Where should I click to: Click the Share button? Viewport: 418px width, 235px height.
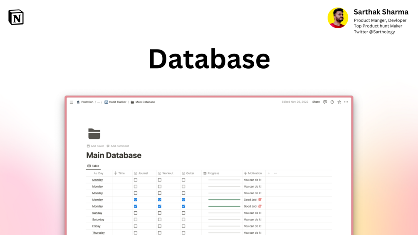(316, 102)
